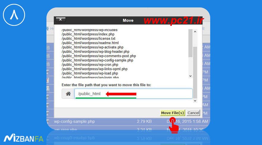Screen dimensions: 262x145
Task: Click the Move File(s) button
Action: pos(172,113)
